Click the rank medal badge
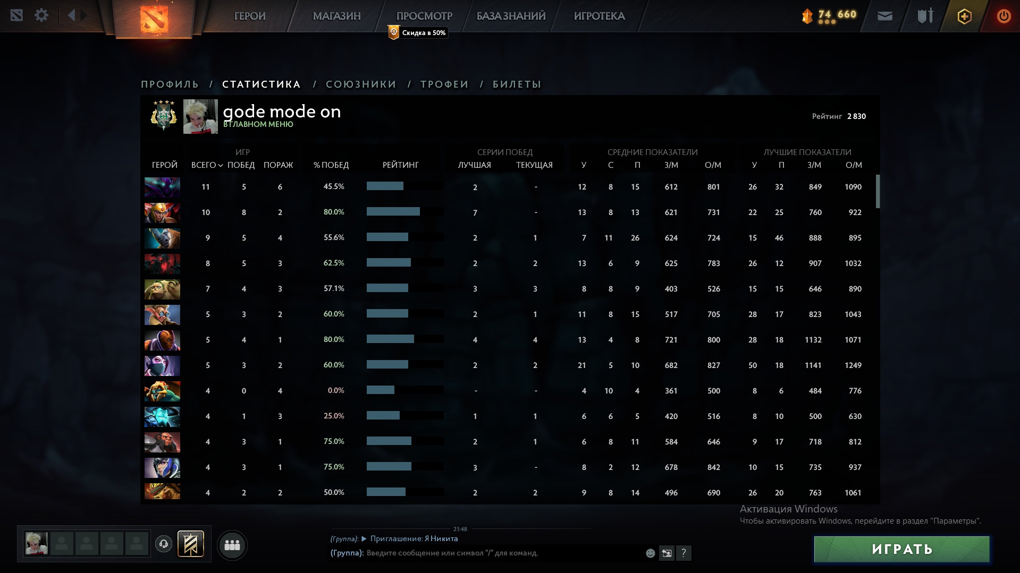Screen dimensions: 1020x573 point(164,115)
